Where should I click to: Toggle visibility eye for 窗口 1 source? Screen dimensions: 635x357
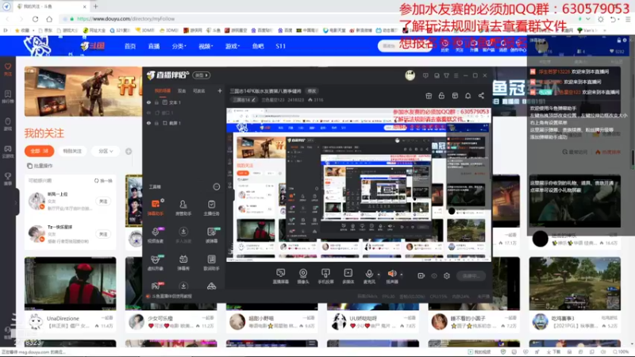tap(148, 113)
